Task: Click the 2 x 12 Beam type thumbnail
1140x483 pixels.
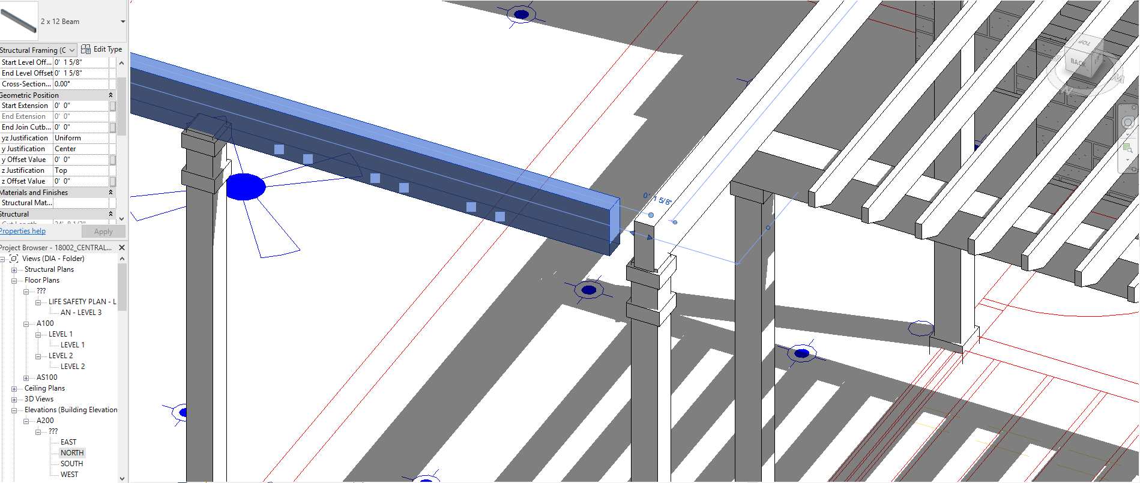Action: (x=19, y=22)
